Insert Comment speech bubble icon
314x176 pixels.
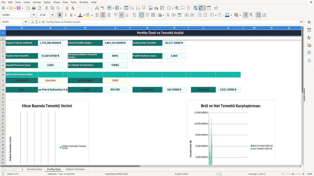tap(183, 8)
